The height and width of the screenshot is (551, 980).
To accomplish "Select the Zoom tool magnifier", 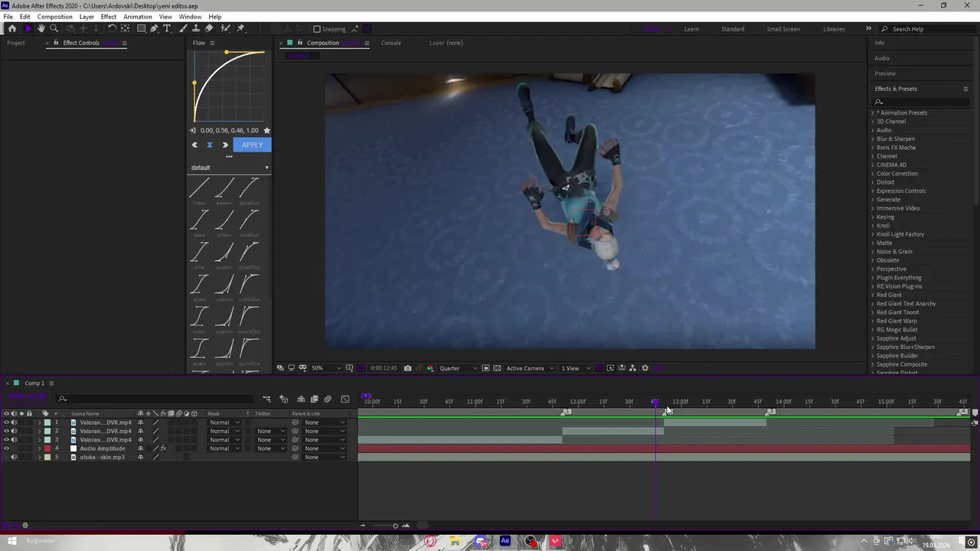I will click(x=54, y=29).
